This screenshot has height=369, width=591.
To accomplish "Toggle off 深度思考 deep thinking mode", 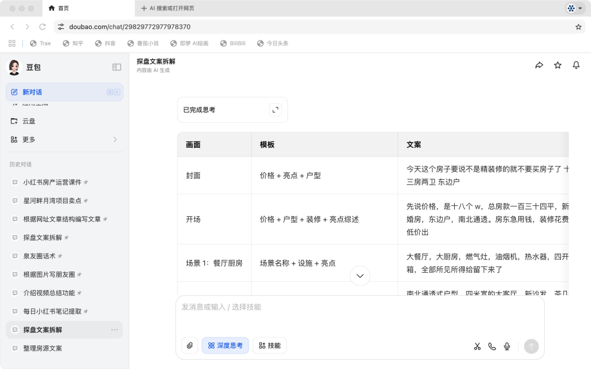I will coord(225,345).
